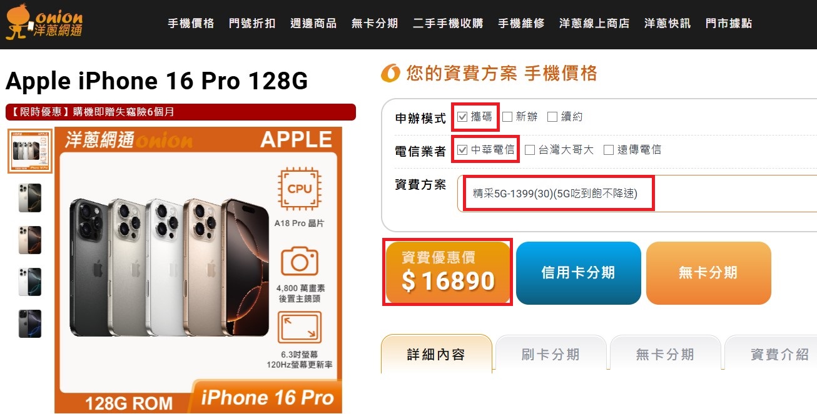Select the first product thumbnail showing all colors
The height and width of the screenshot is (414, 817).
click(x=30, y=150)
